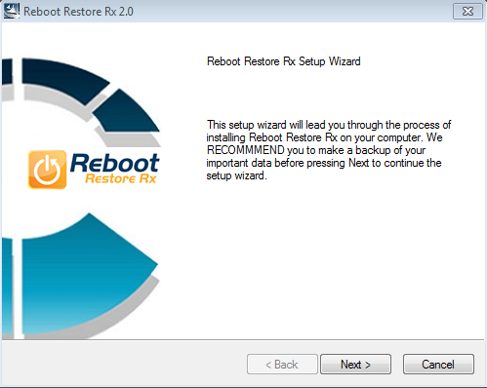Image resolution: width=487 pixels, height=388 pixels.
Task: Click the "Reboot Restore Rx 2.0" title text
Action: 78,12
